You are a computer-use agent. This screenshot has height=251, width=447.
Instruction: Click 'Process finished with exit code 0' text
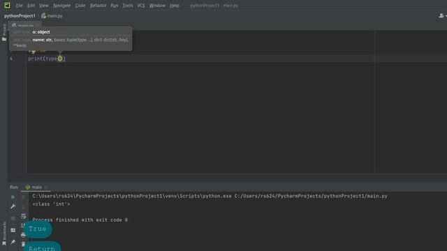[80, 220]
